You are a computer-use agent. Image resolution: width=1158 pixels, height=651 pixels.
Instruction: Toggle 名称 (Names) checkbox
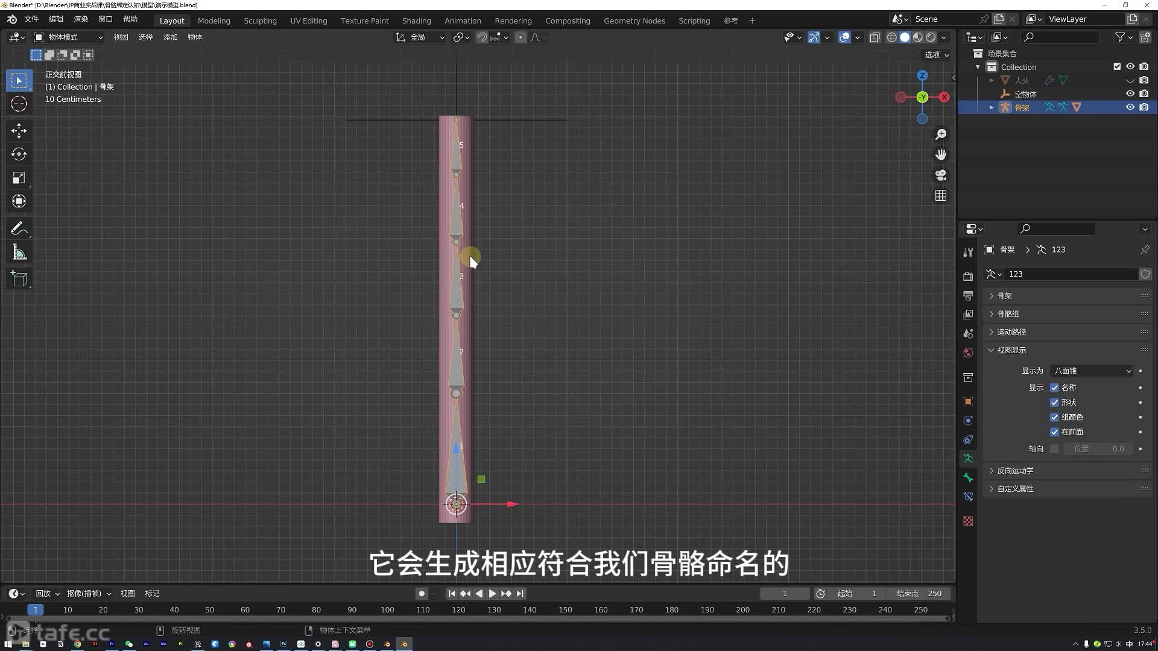[1054, 388]
